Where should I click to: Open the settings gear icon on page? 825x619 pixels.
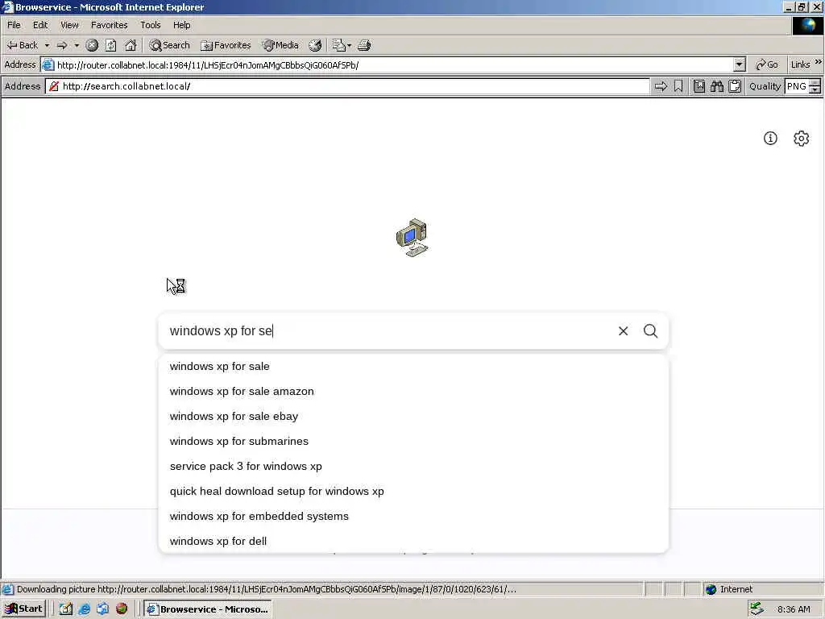pyautogui.click(x=802, y=139)
